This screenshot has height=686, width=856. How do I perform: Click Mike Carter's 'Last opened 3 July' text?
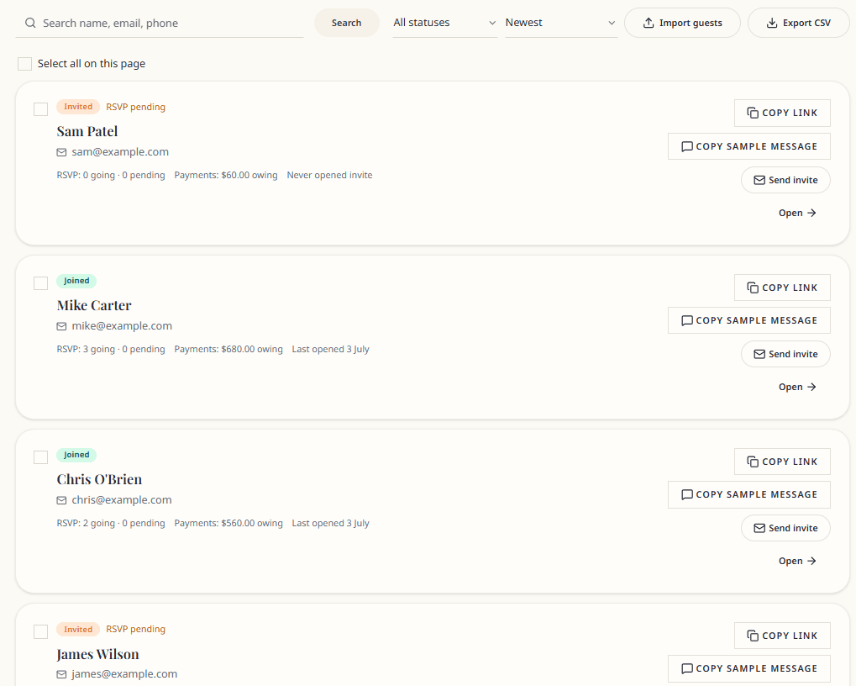tap(331, 349)
